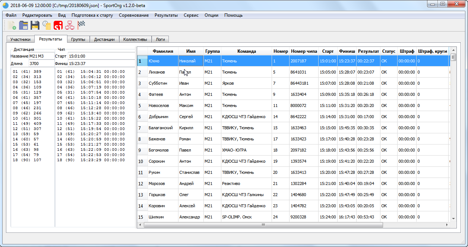Click the scroll-down arrow of vertical scrollbar
This screenshot has width=468, height=247.
click(x=453, y=219)
